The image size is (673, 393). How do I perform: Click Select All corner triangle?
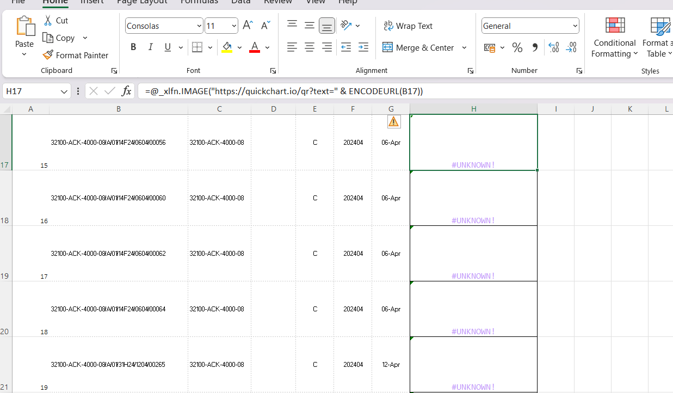[x=6, y=109]
